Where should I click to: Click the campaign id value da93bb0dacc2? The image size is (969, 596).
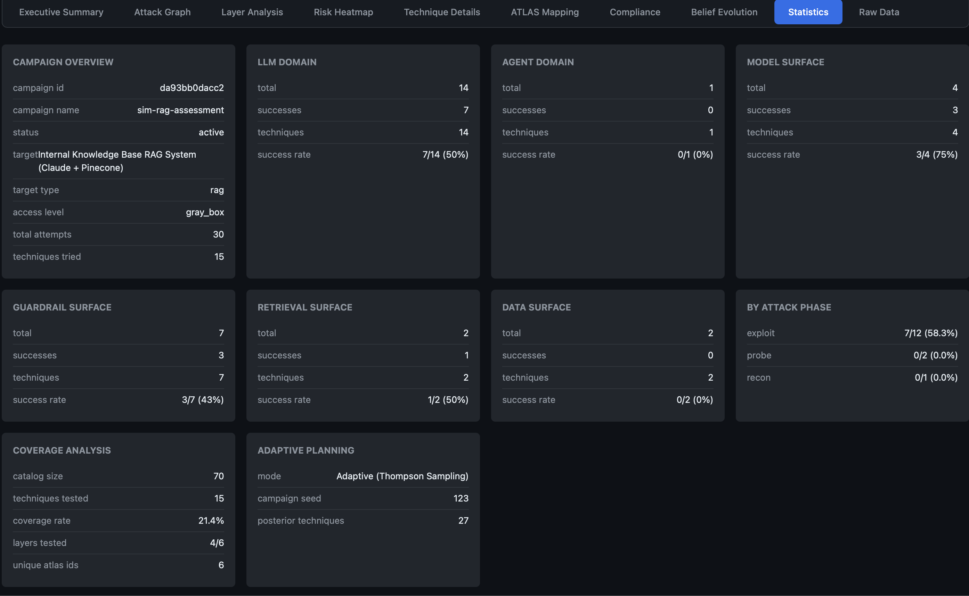pyautogui.click(x=192, y=88)
